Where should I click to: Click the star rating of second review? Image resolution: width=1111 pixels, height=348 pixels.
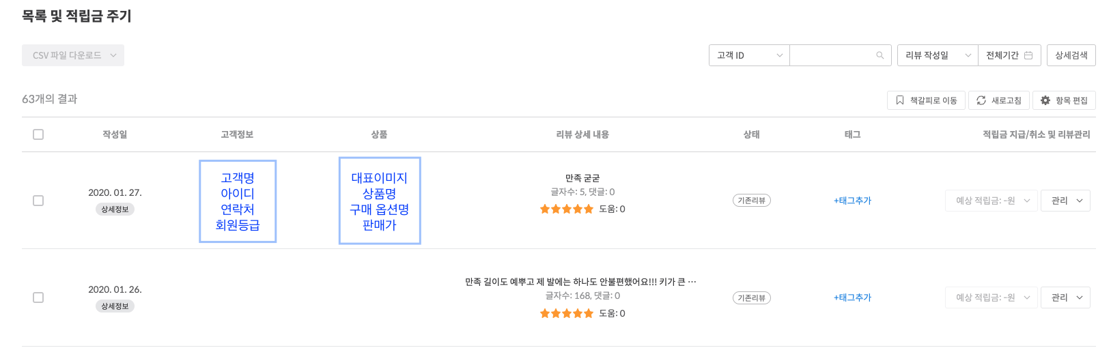[x=567, y=314]
